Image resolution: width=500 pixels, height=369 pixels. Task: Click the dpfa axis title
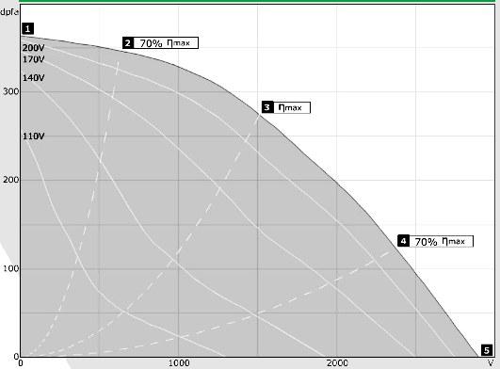point(9,12)
